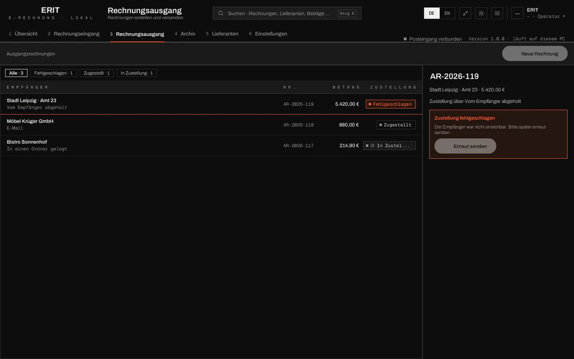Click the ERIT E-Rechnung Lokal logo
The width and height of the screenshot is (574, 359).
[51, 13]
